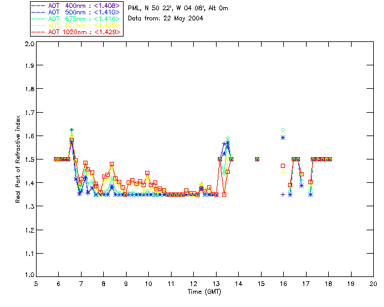Click the isolated green diamond marker near 1.62
Viewport: 384px width, 307px height.
coord(283,130)
